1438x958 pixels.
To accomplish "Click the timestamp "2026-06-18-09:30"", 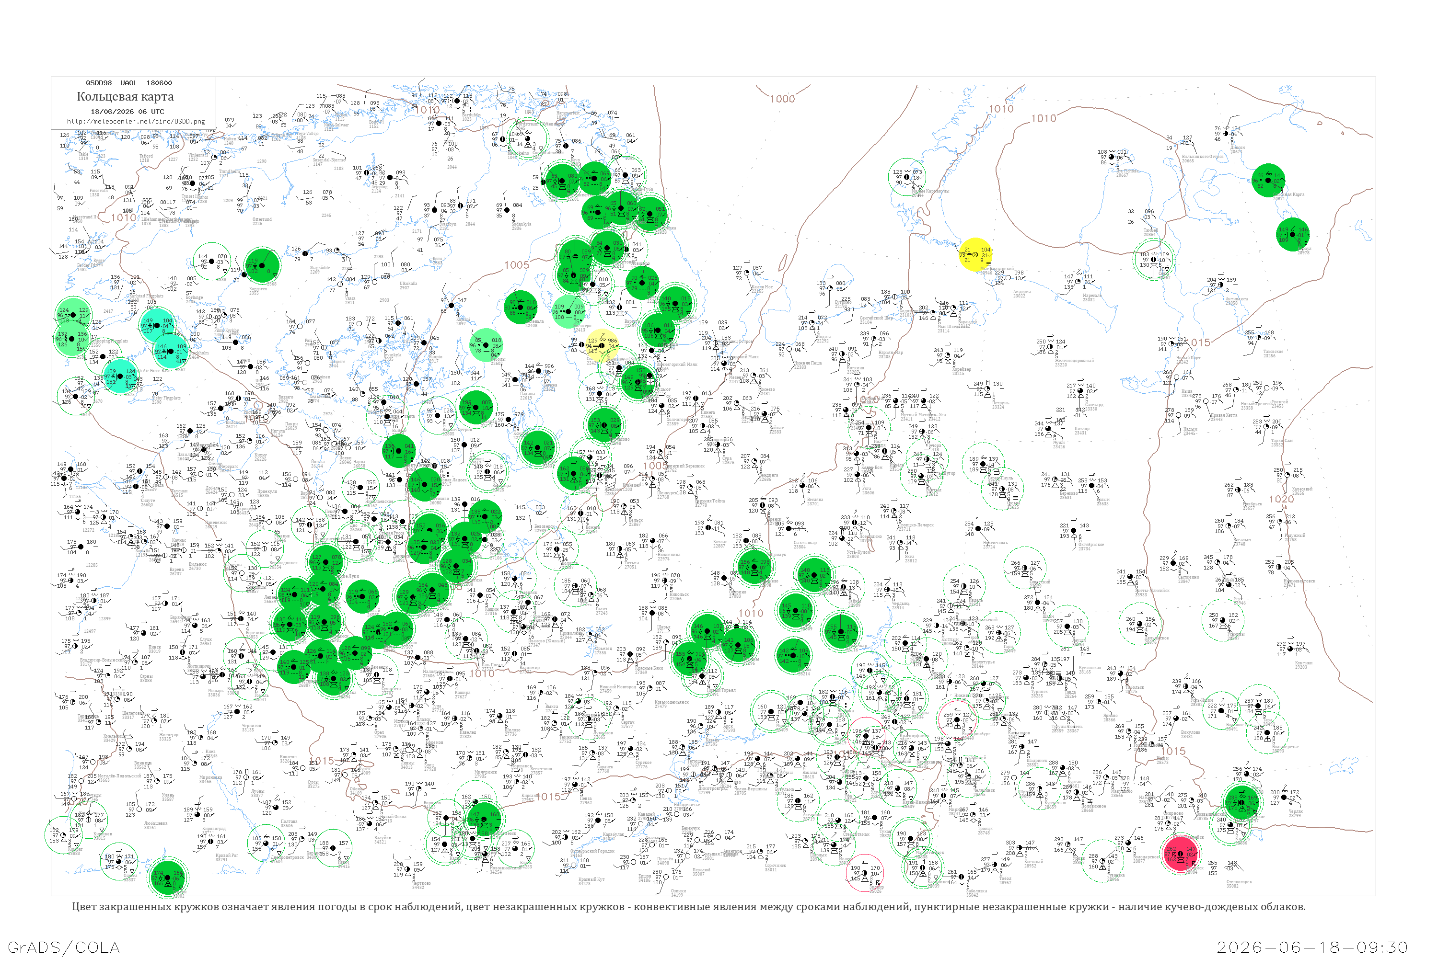I will pos(1312,947).
